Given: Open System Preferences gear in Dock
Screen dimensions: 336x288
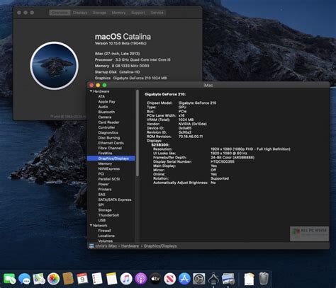Looking at the screenshot, I should 199,279.
